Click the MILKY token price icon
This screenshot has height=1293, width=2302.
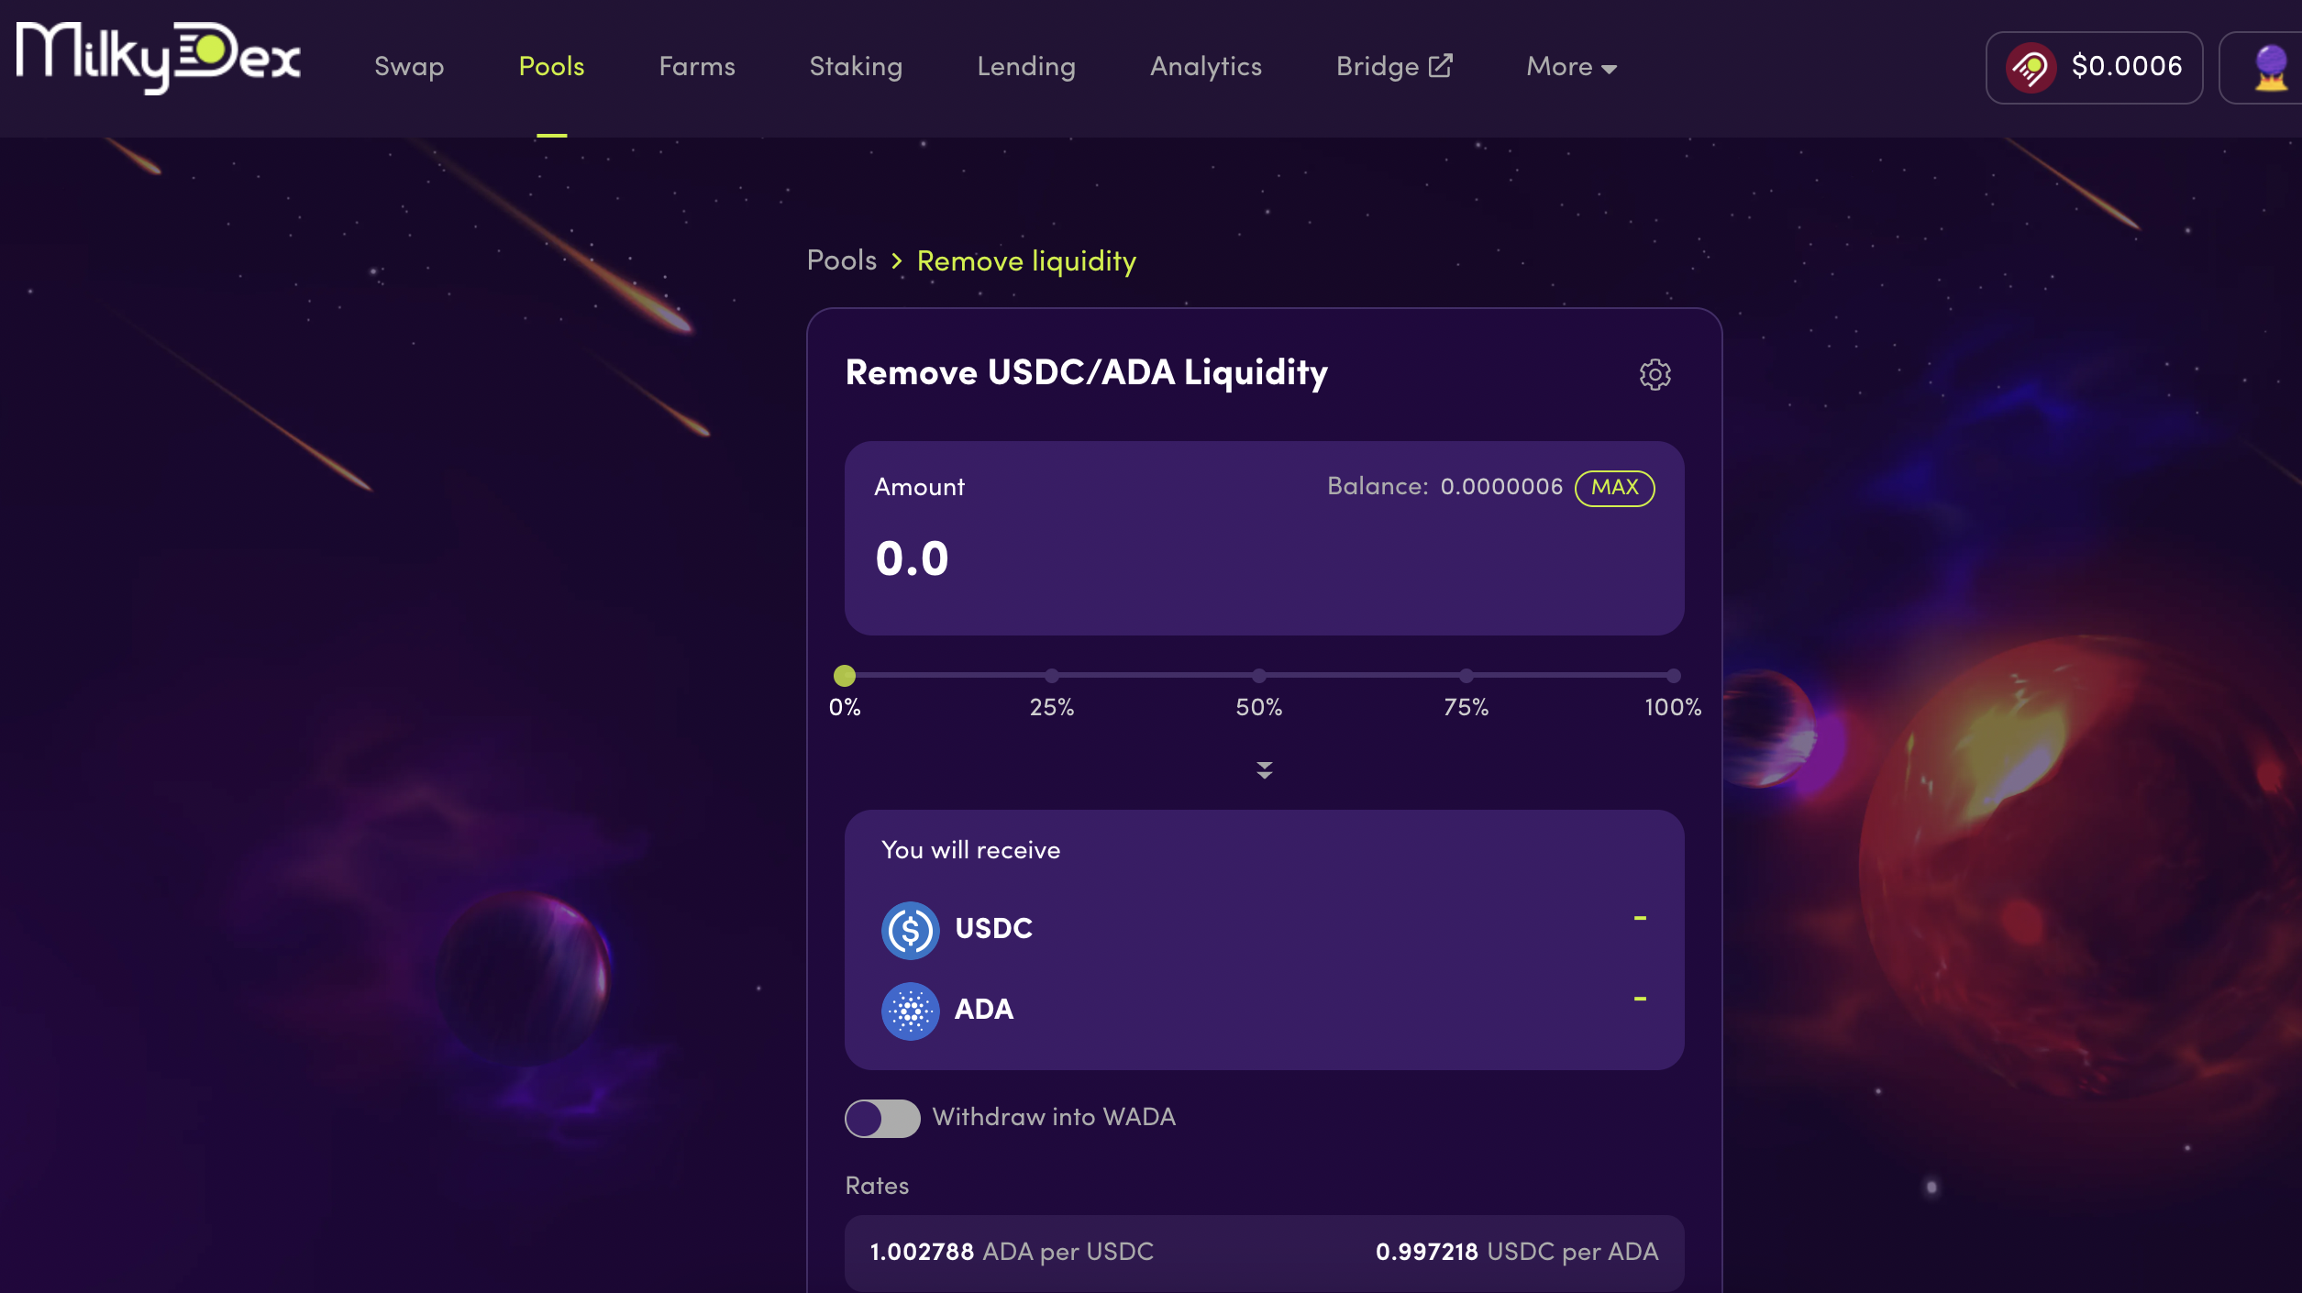point(2031,68)
